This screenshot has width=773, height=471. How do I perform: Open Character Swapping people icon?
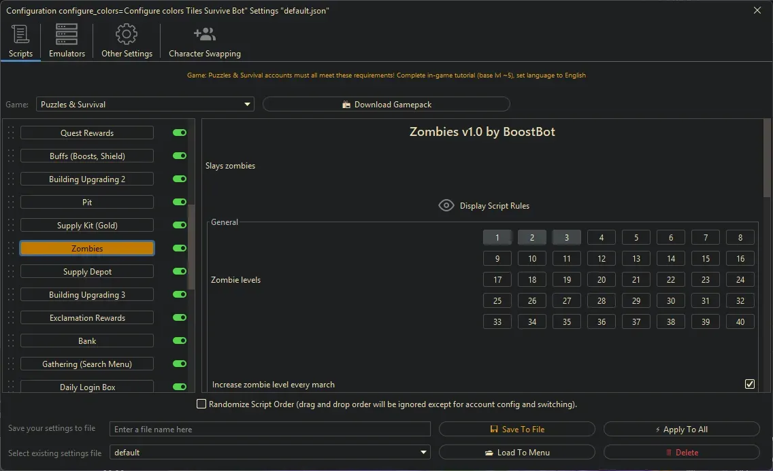click(x=204, y=34)
